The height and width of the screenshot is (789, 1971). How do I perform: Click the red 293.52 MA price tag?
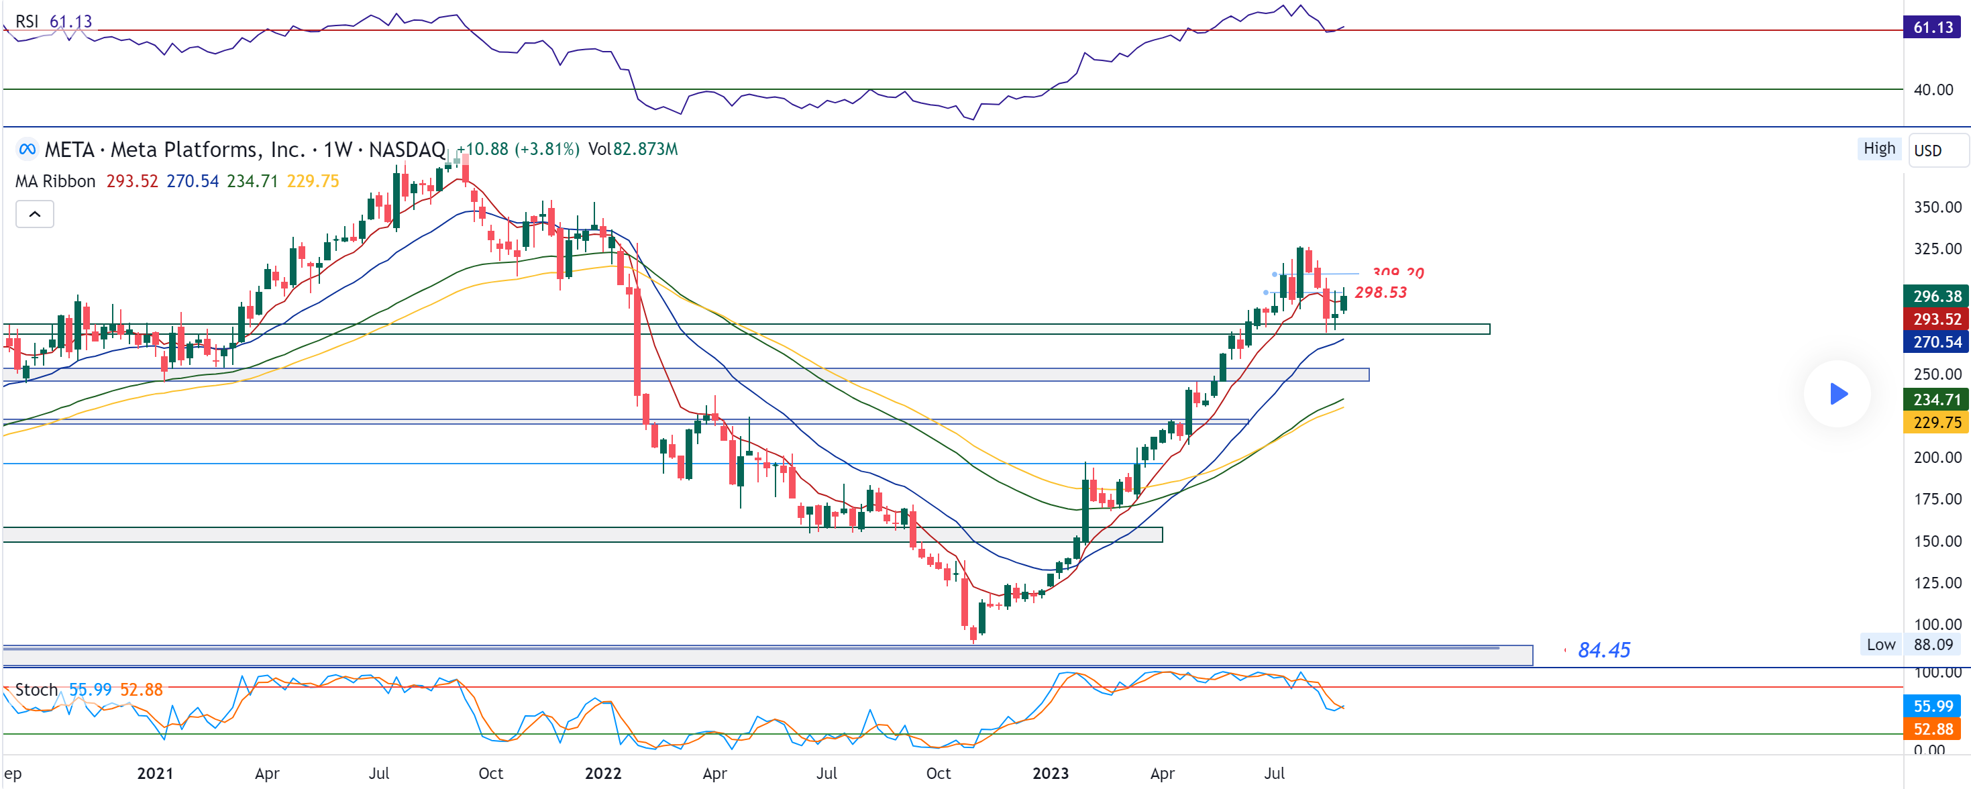coord(1936,319)
